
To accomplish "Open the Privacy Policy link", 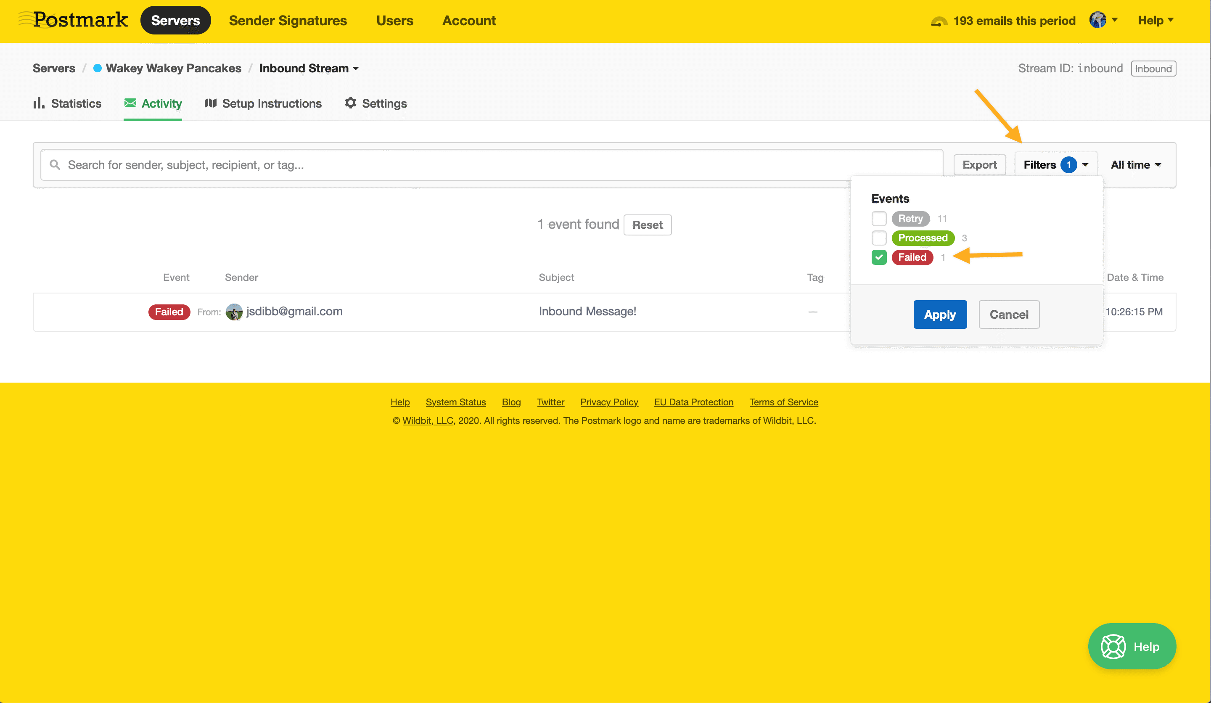I will 609,402.
